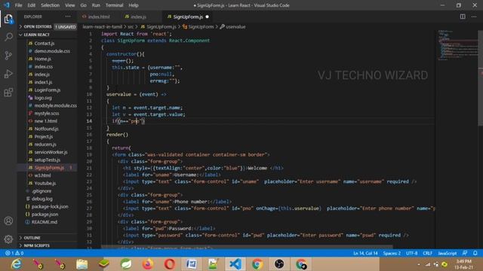Image resolution: width=483 pixels, height=271 pixels.
Task: Open Home.js in the explorer
Action: tap(43, 59)
